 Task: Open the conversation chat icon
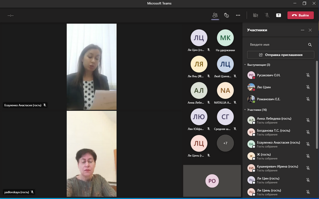[226, 15]
